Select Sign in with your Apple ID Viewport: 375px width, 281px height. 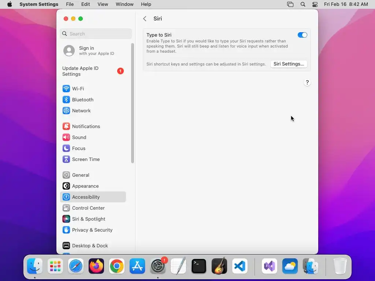point(93,50)
